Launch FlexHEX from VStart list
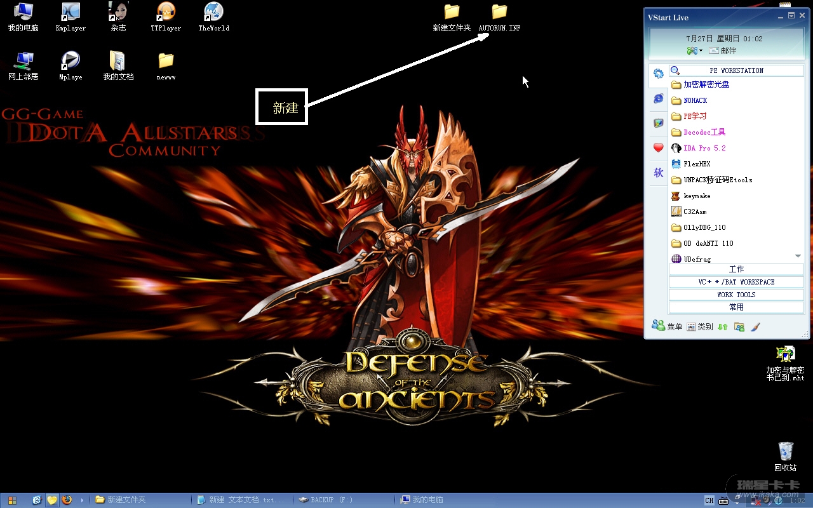813x508 pixels. (691, 164)
